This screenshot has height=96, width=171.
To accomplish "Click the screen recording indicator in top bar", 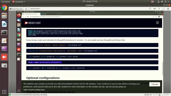I will 153,2.
